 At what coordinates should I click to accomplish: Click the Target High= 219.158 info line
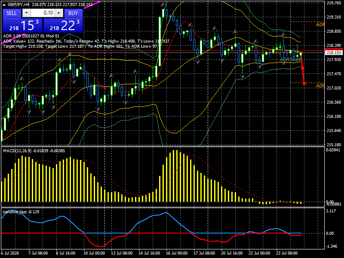(80, 46)
